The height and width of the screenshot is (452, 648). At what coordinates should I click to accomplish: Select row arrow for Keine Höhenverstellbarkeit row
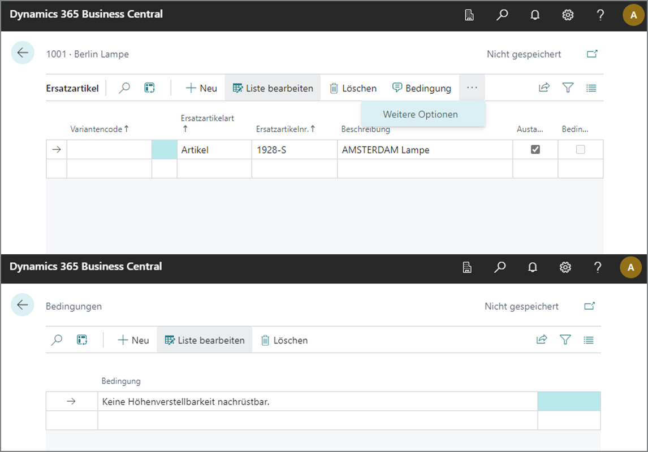pyautogui.click(x=71, y=401)
